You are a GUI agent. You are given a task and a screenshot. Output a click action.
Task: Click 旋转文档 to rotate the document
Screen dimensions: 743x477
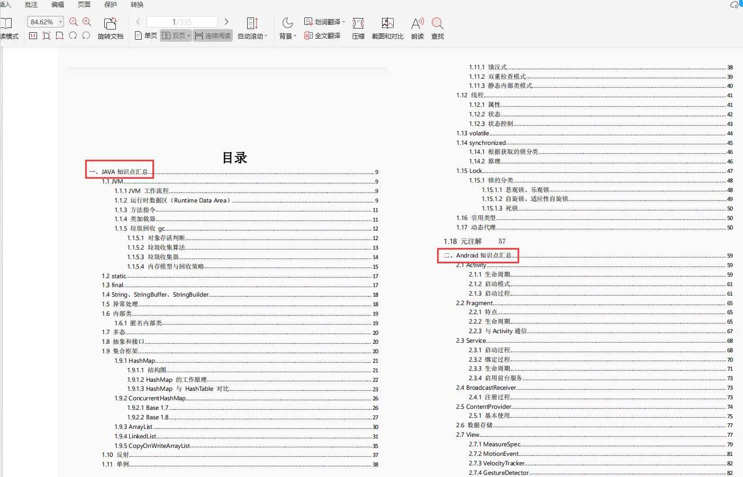point(111,27)
